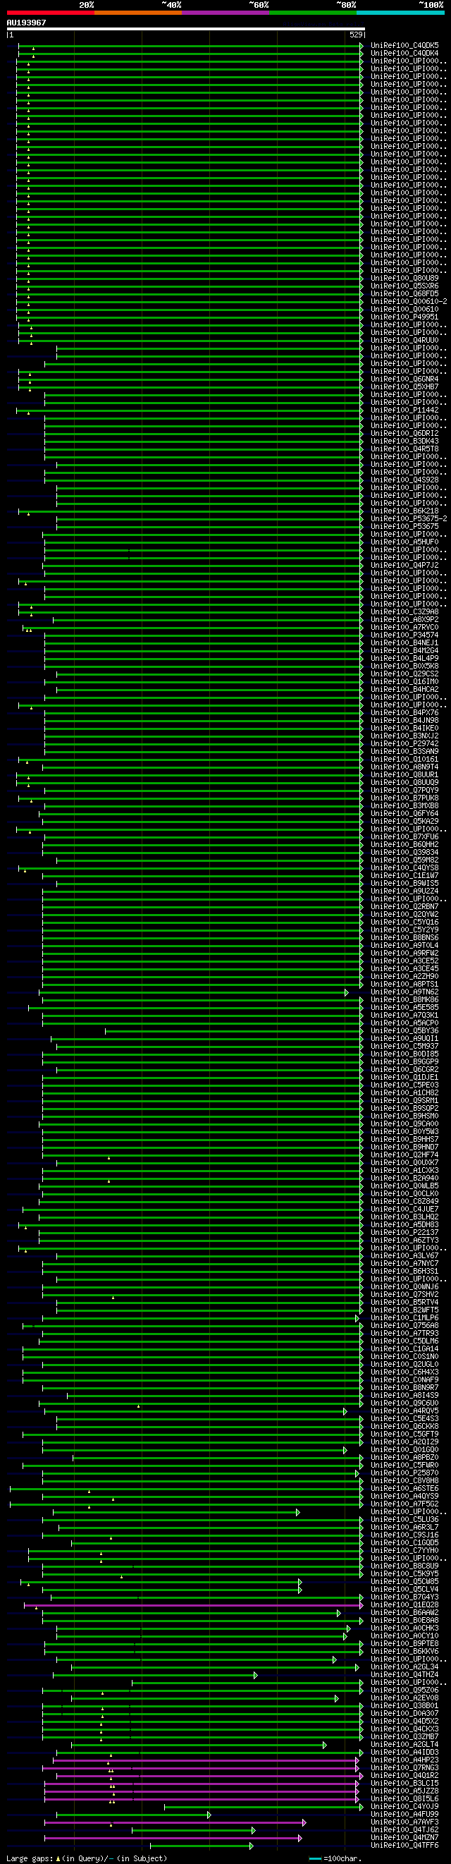Select the UniRef100_Q6GNR4 hit
This screenshot has width=451, height=1864.
coord(404,379)
